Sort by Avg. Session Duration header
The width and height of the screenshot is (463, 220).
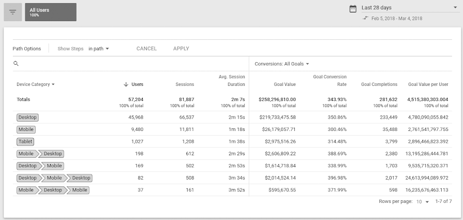[x=232, y=81]
